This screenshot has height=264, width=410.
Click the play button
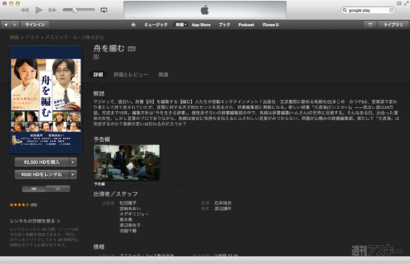(x=39, y=10)
